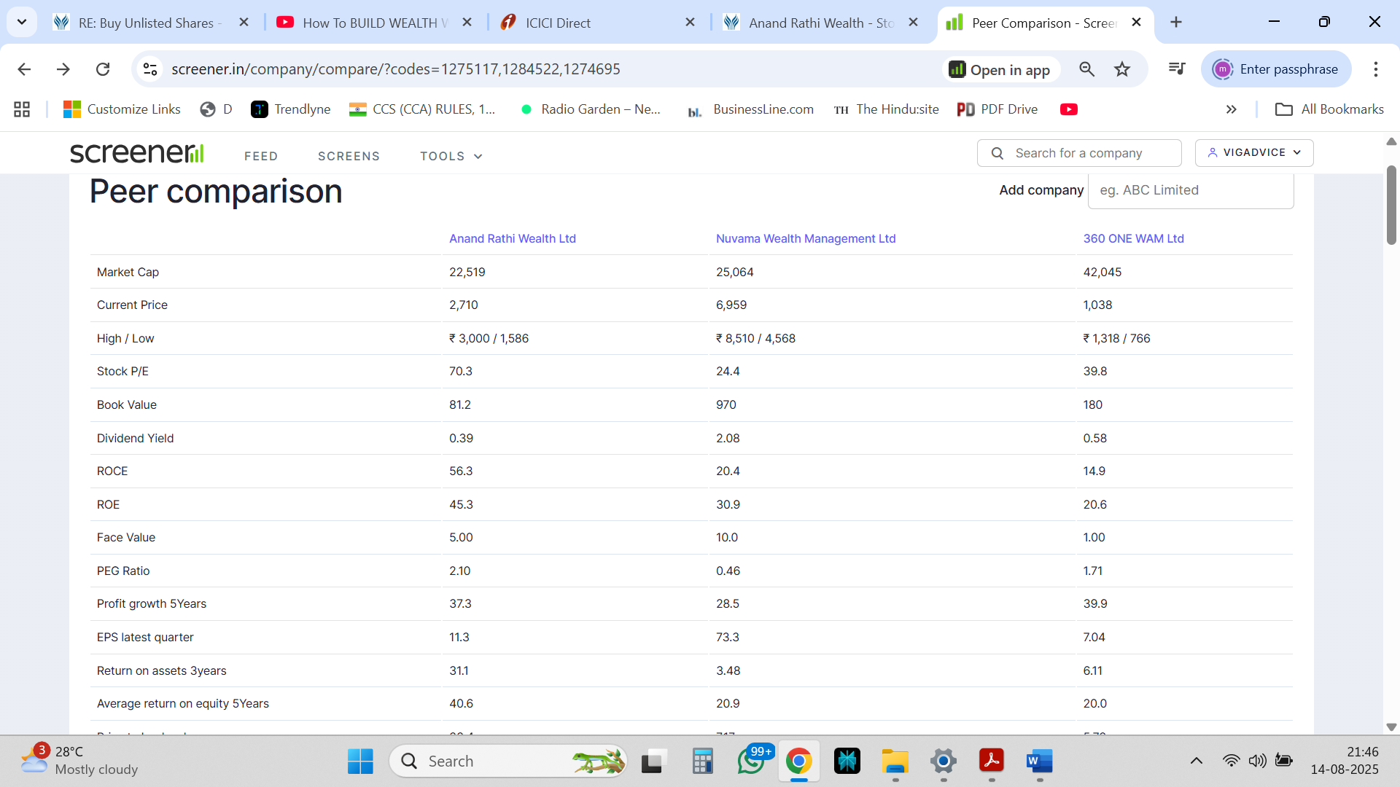
Task: Open the tab search dropdown arrow
Action: click(x=22, y=22)
